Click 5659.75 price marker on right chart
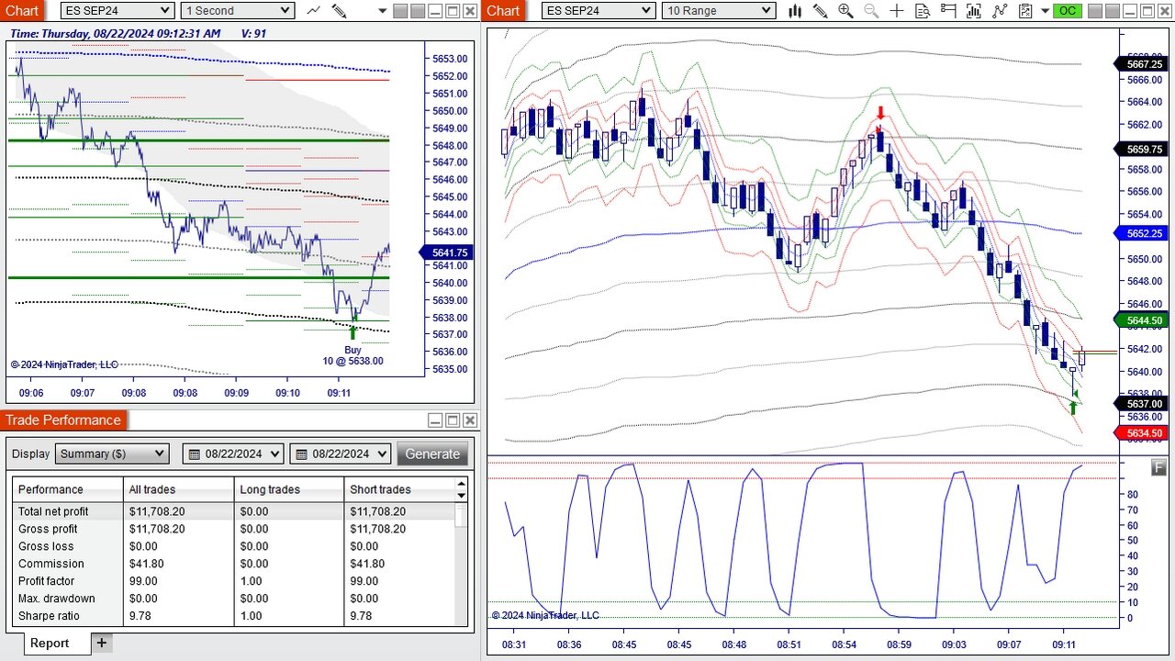Image resolution: width=1175 pixels, height=661 pixels. 1139,149
